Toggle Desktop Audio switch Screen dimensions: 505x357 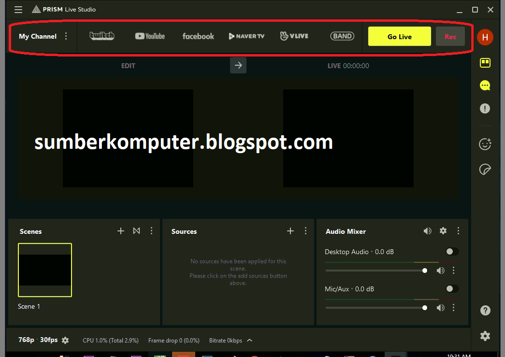[452, 252]
